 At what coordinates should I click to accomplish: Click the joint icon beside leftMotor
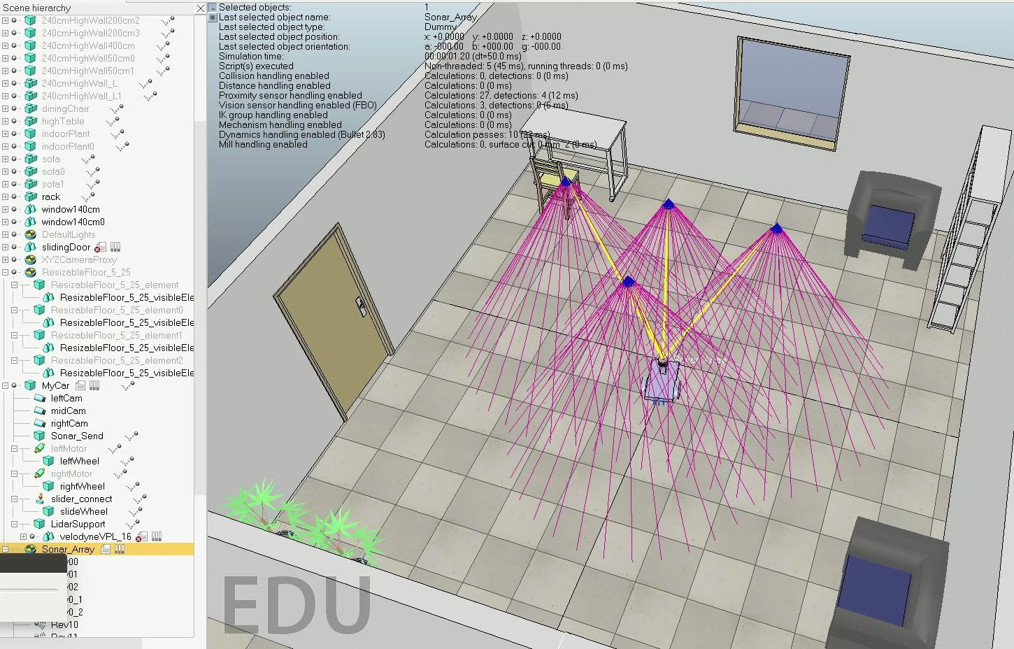(x=40, y=449)
